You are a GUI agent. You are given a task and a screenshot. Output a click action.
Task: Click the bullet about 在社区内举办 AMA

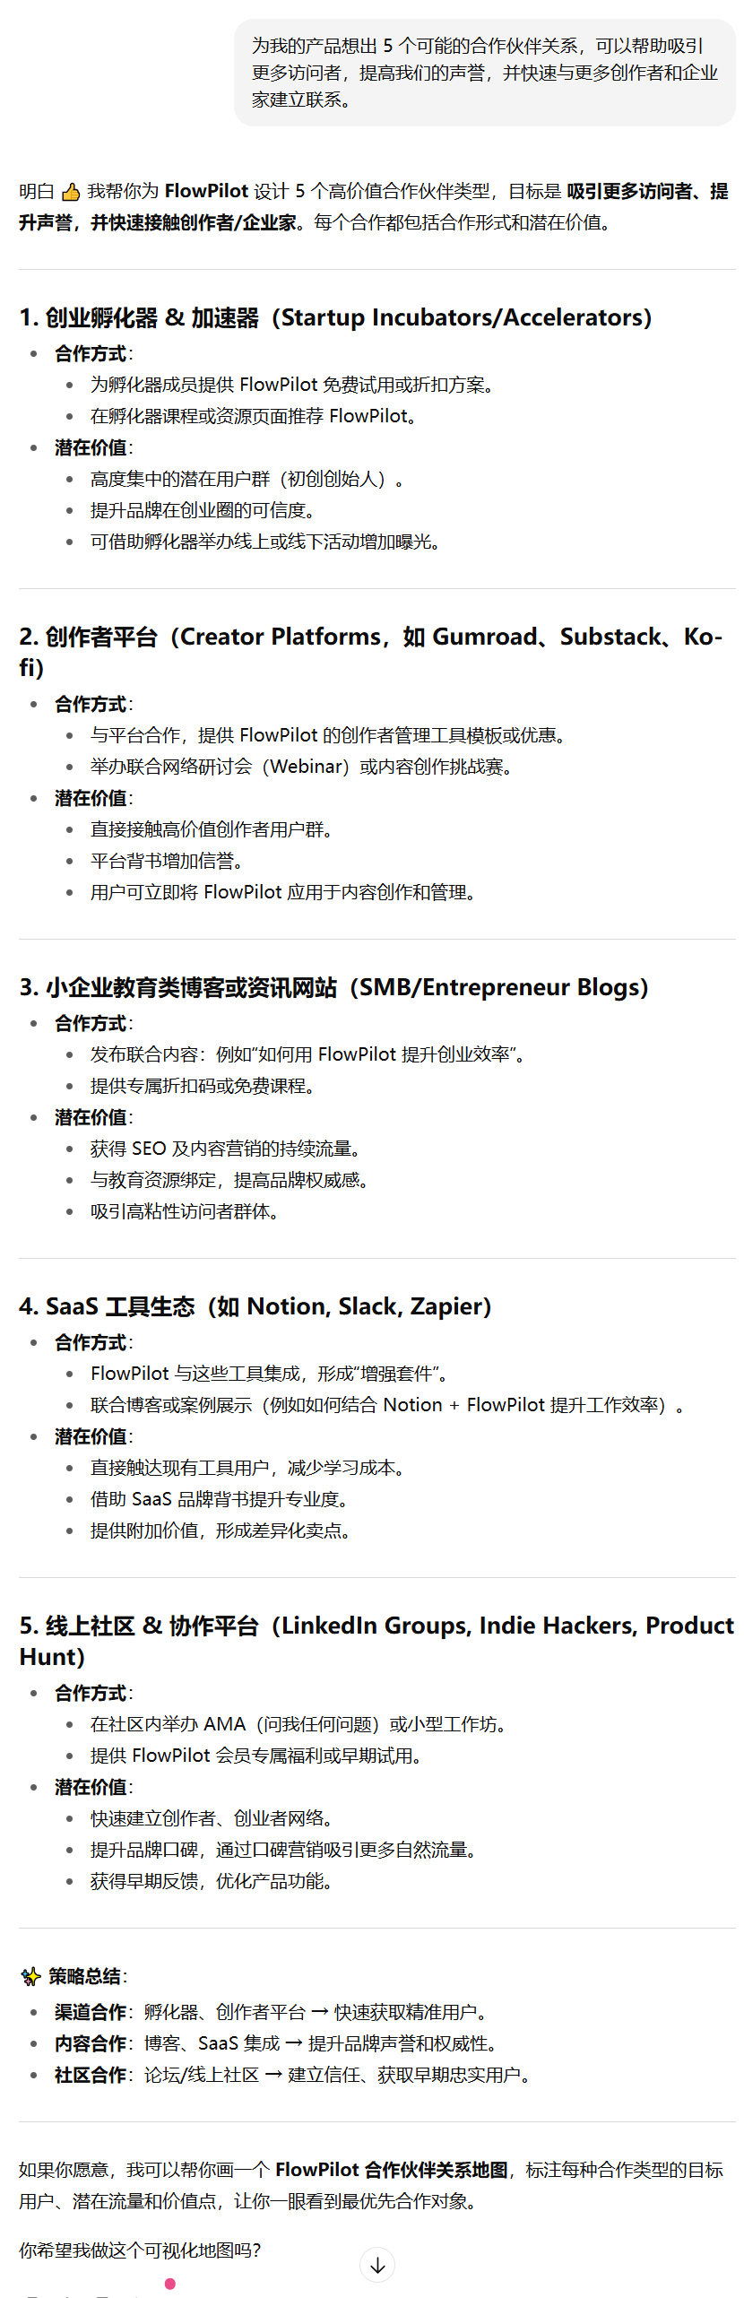click(x=298, y=1724)
